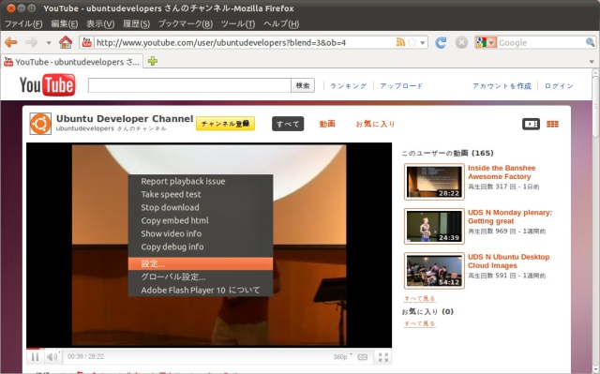Click the ログイン link
Image resolution: width=600 pixels, height=374 pixels.
click(x=559, y=86)
